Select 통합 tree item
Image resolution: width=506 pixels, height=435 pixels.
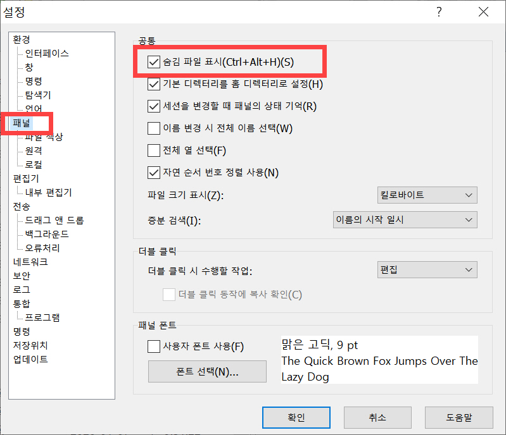(x=22, y=303)
